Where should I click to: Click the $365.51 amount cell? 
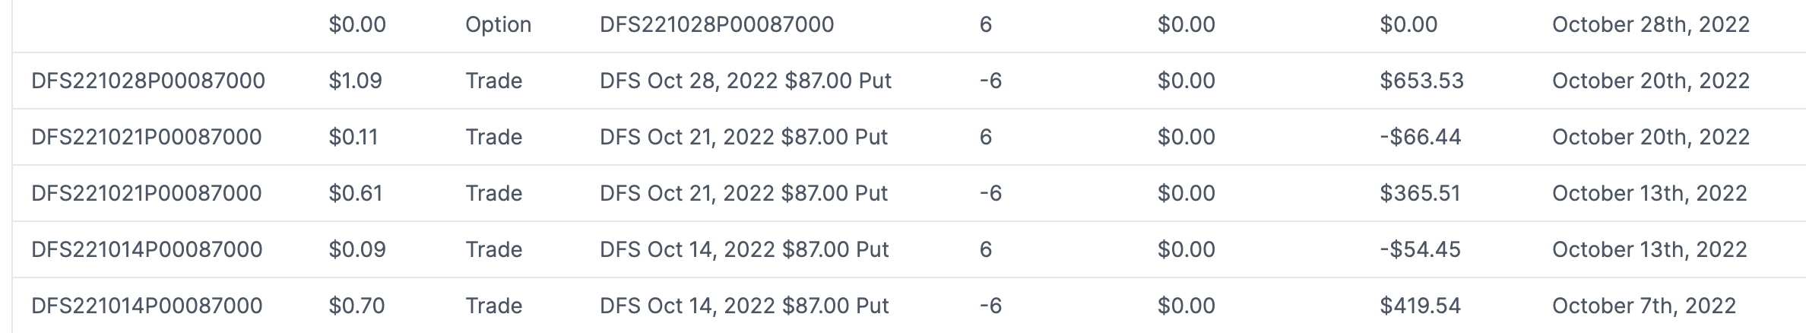point(1420,193)
